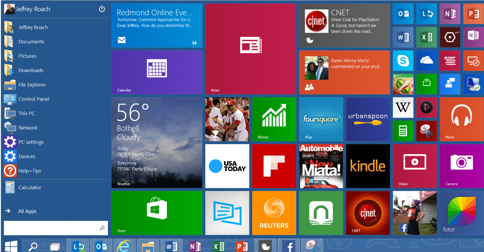Open the Facebook photo tile in Start menu

pyautogui.click(x=415, y=213)
